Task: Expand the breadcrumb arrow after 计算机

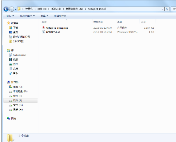Action: [35, 9]
